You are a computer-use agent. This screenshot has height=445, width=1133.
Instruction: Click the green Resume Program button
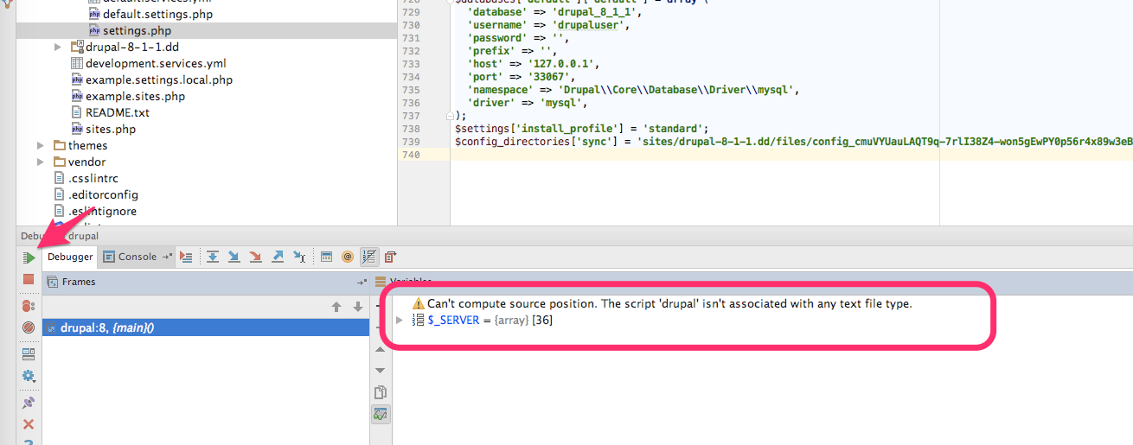29,257
